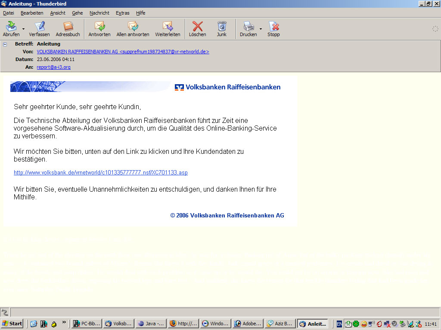Click the PC-Bibliothek Quick Launch icon

(43, 324)
